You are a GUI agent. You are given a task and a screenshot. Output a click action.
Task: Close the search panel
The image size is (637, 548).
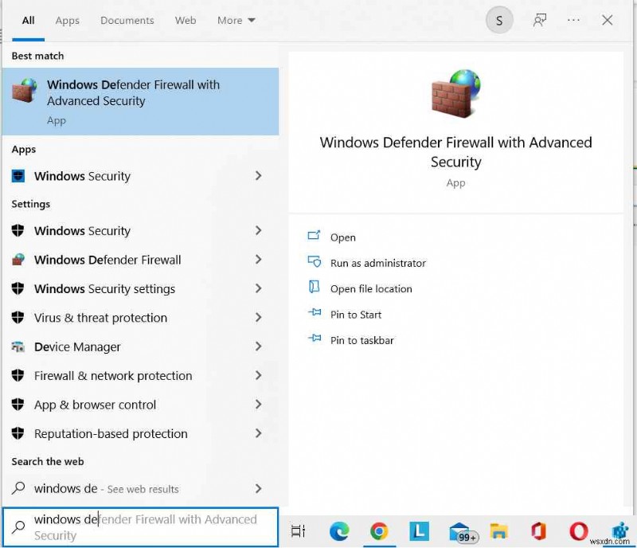pyautogui.click(x=607, y=20)
